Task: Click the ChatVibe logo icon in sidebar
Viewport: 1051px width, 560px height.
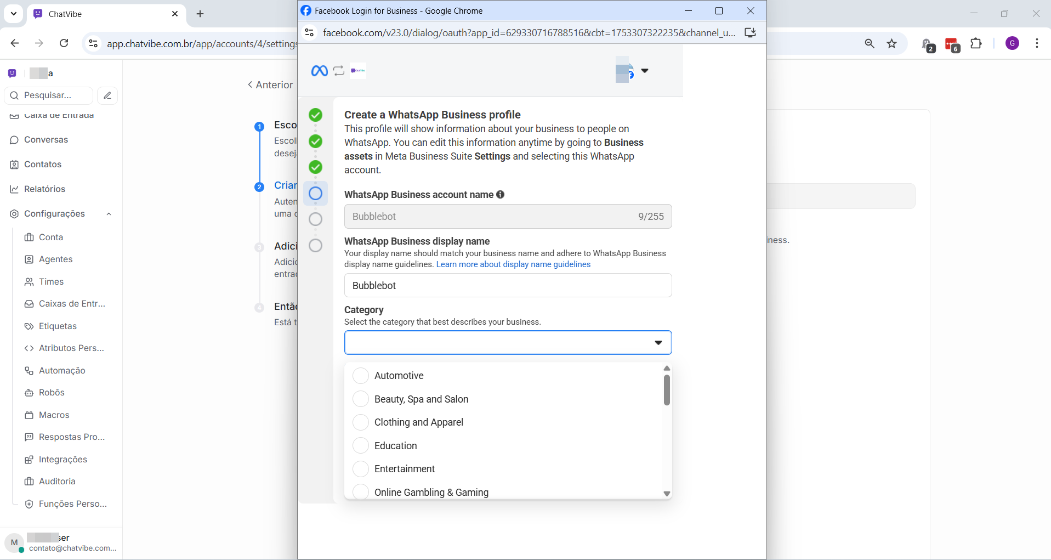Action: point(12,73)
